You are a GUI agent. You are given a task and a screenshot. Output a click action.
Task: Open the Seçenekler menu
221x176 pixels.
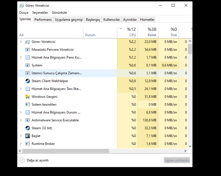[40, 13]
